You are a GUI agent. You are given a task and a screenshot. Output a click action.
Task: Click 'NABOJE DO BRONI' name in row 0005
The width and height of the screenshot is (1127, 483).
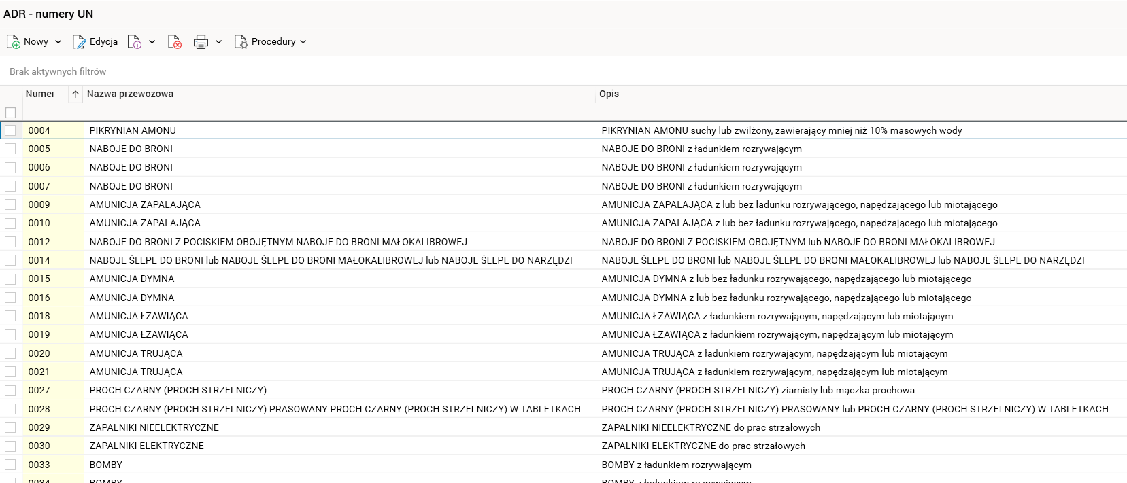pos(131,149)
